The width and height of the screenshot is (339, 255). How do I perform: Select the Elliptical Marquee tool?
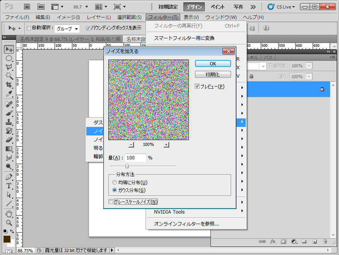pyautogui.click(x=9, y=58)
